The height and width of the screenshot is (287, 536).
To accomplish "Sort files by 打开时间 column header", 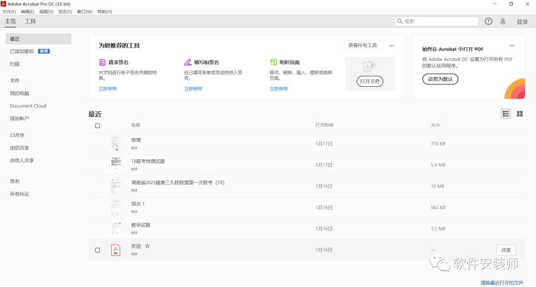I will pyautogui.click(x=324, y=125).
